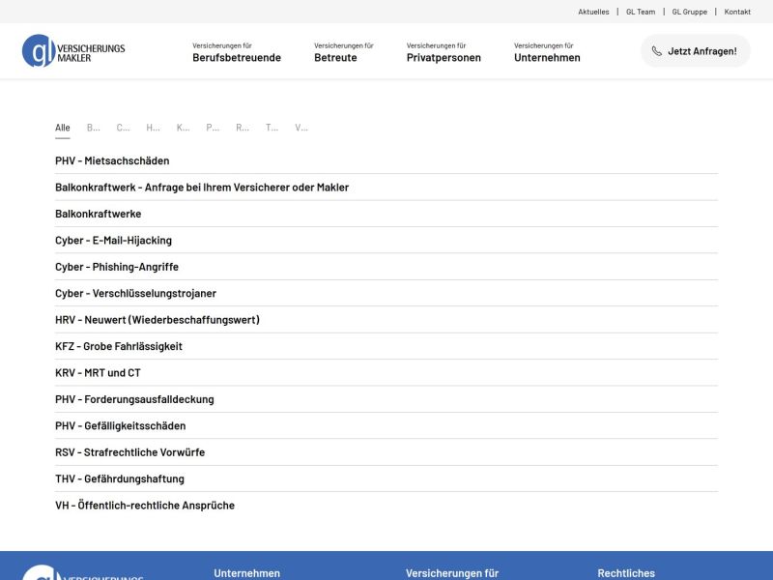Expand RSV - Strafrechtliche Vorwürfe entry
Image resolution: width=773 pixels, height=580 pixels.
click(386, 452)
